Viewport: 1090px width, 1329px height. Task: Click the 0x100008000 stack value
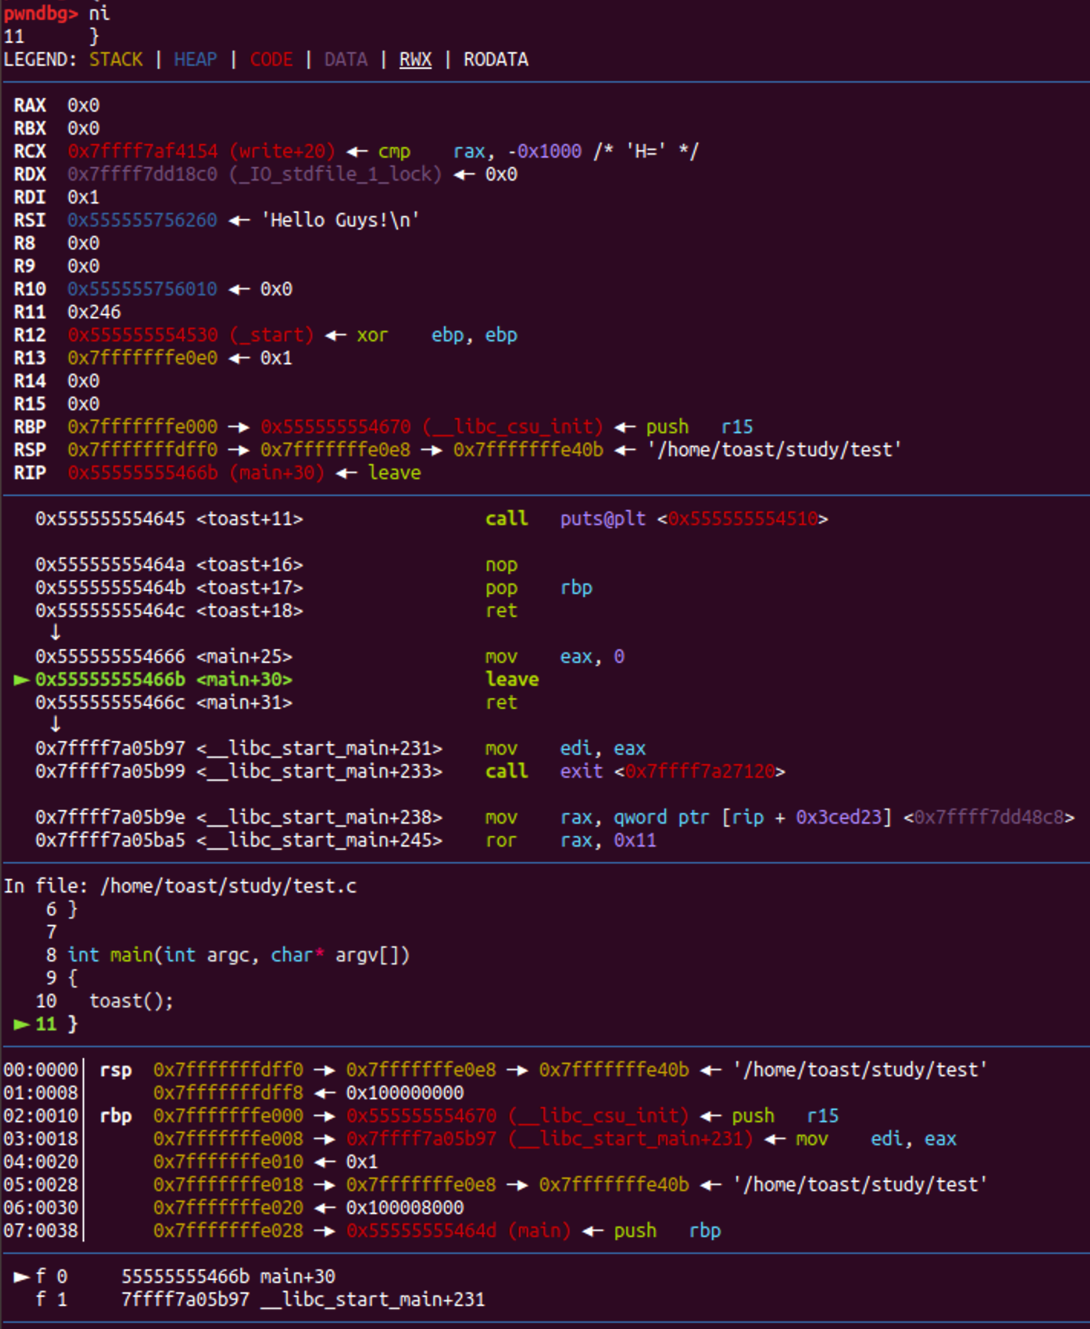(x=405, y=1207)
